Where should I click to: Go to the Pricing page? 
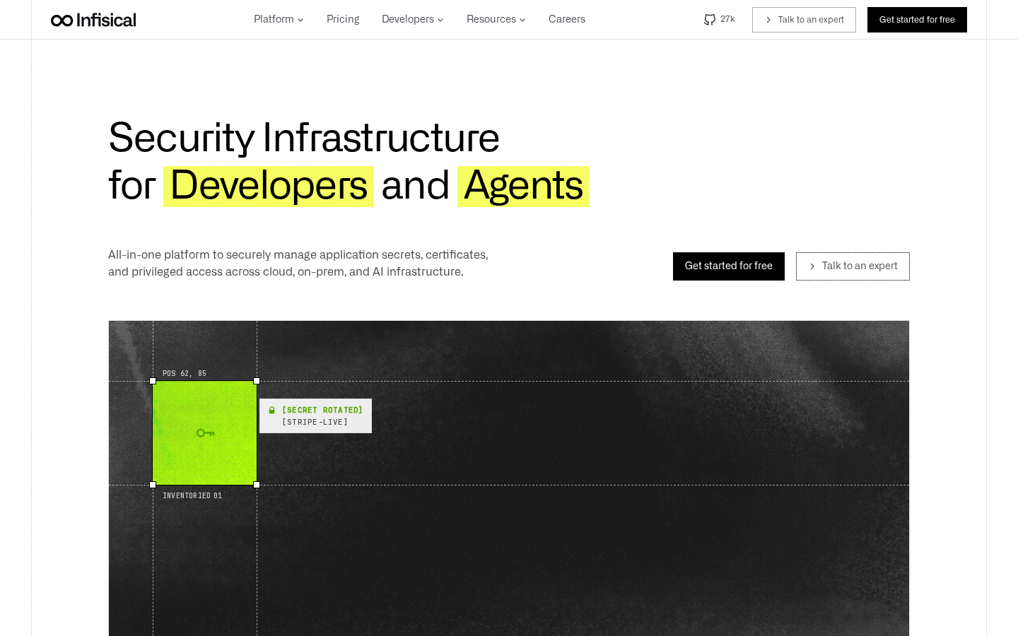pyautogui.click(x=343, y=19)
